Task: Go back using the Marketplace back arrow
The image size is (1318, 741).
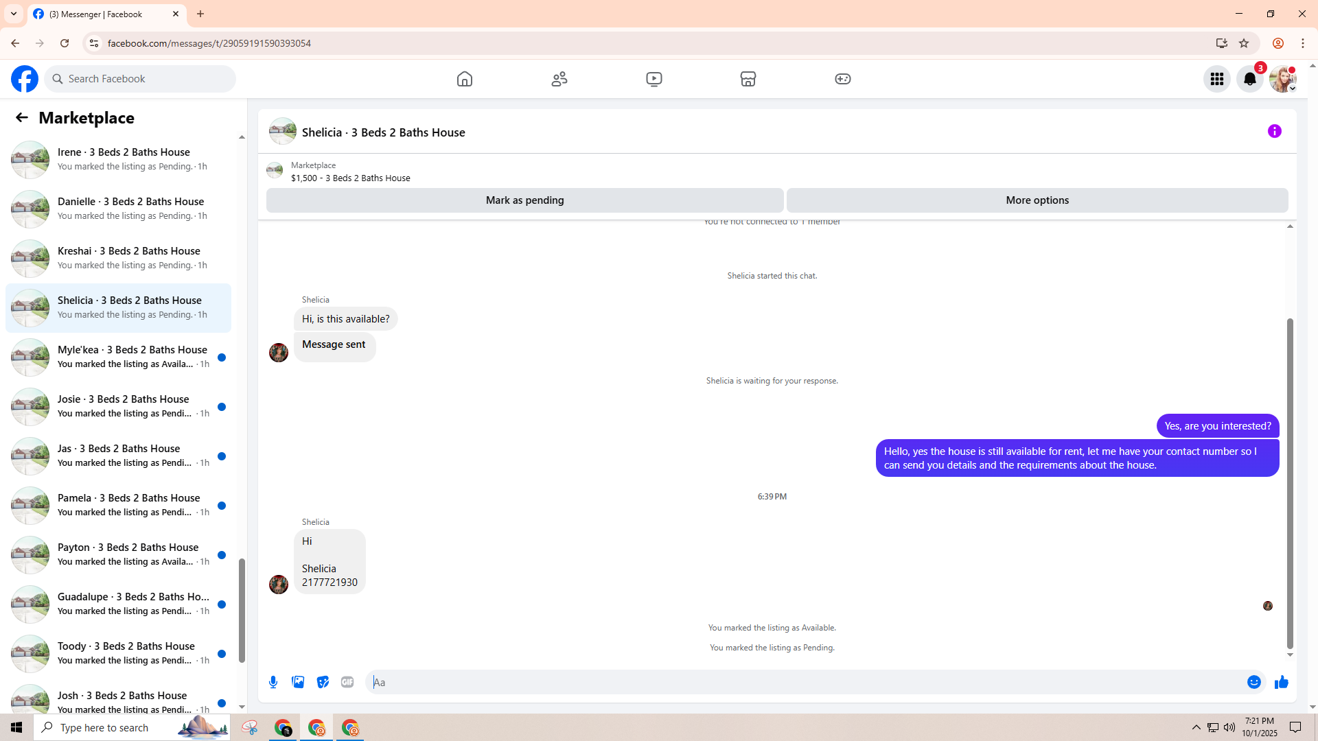Action: point(22,117)
